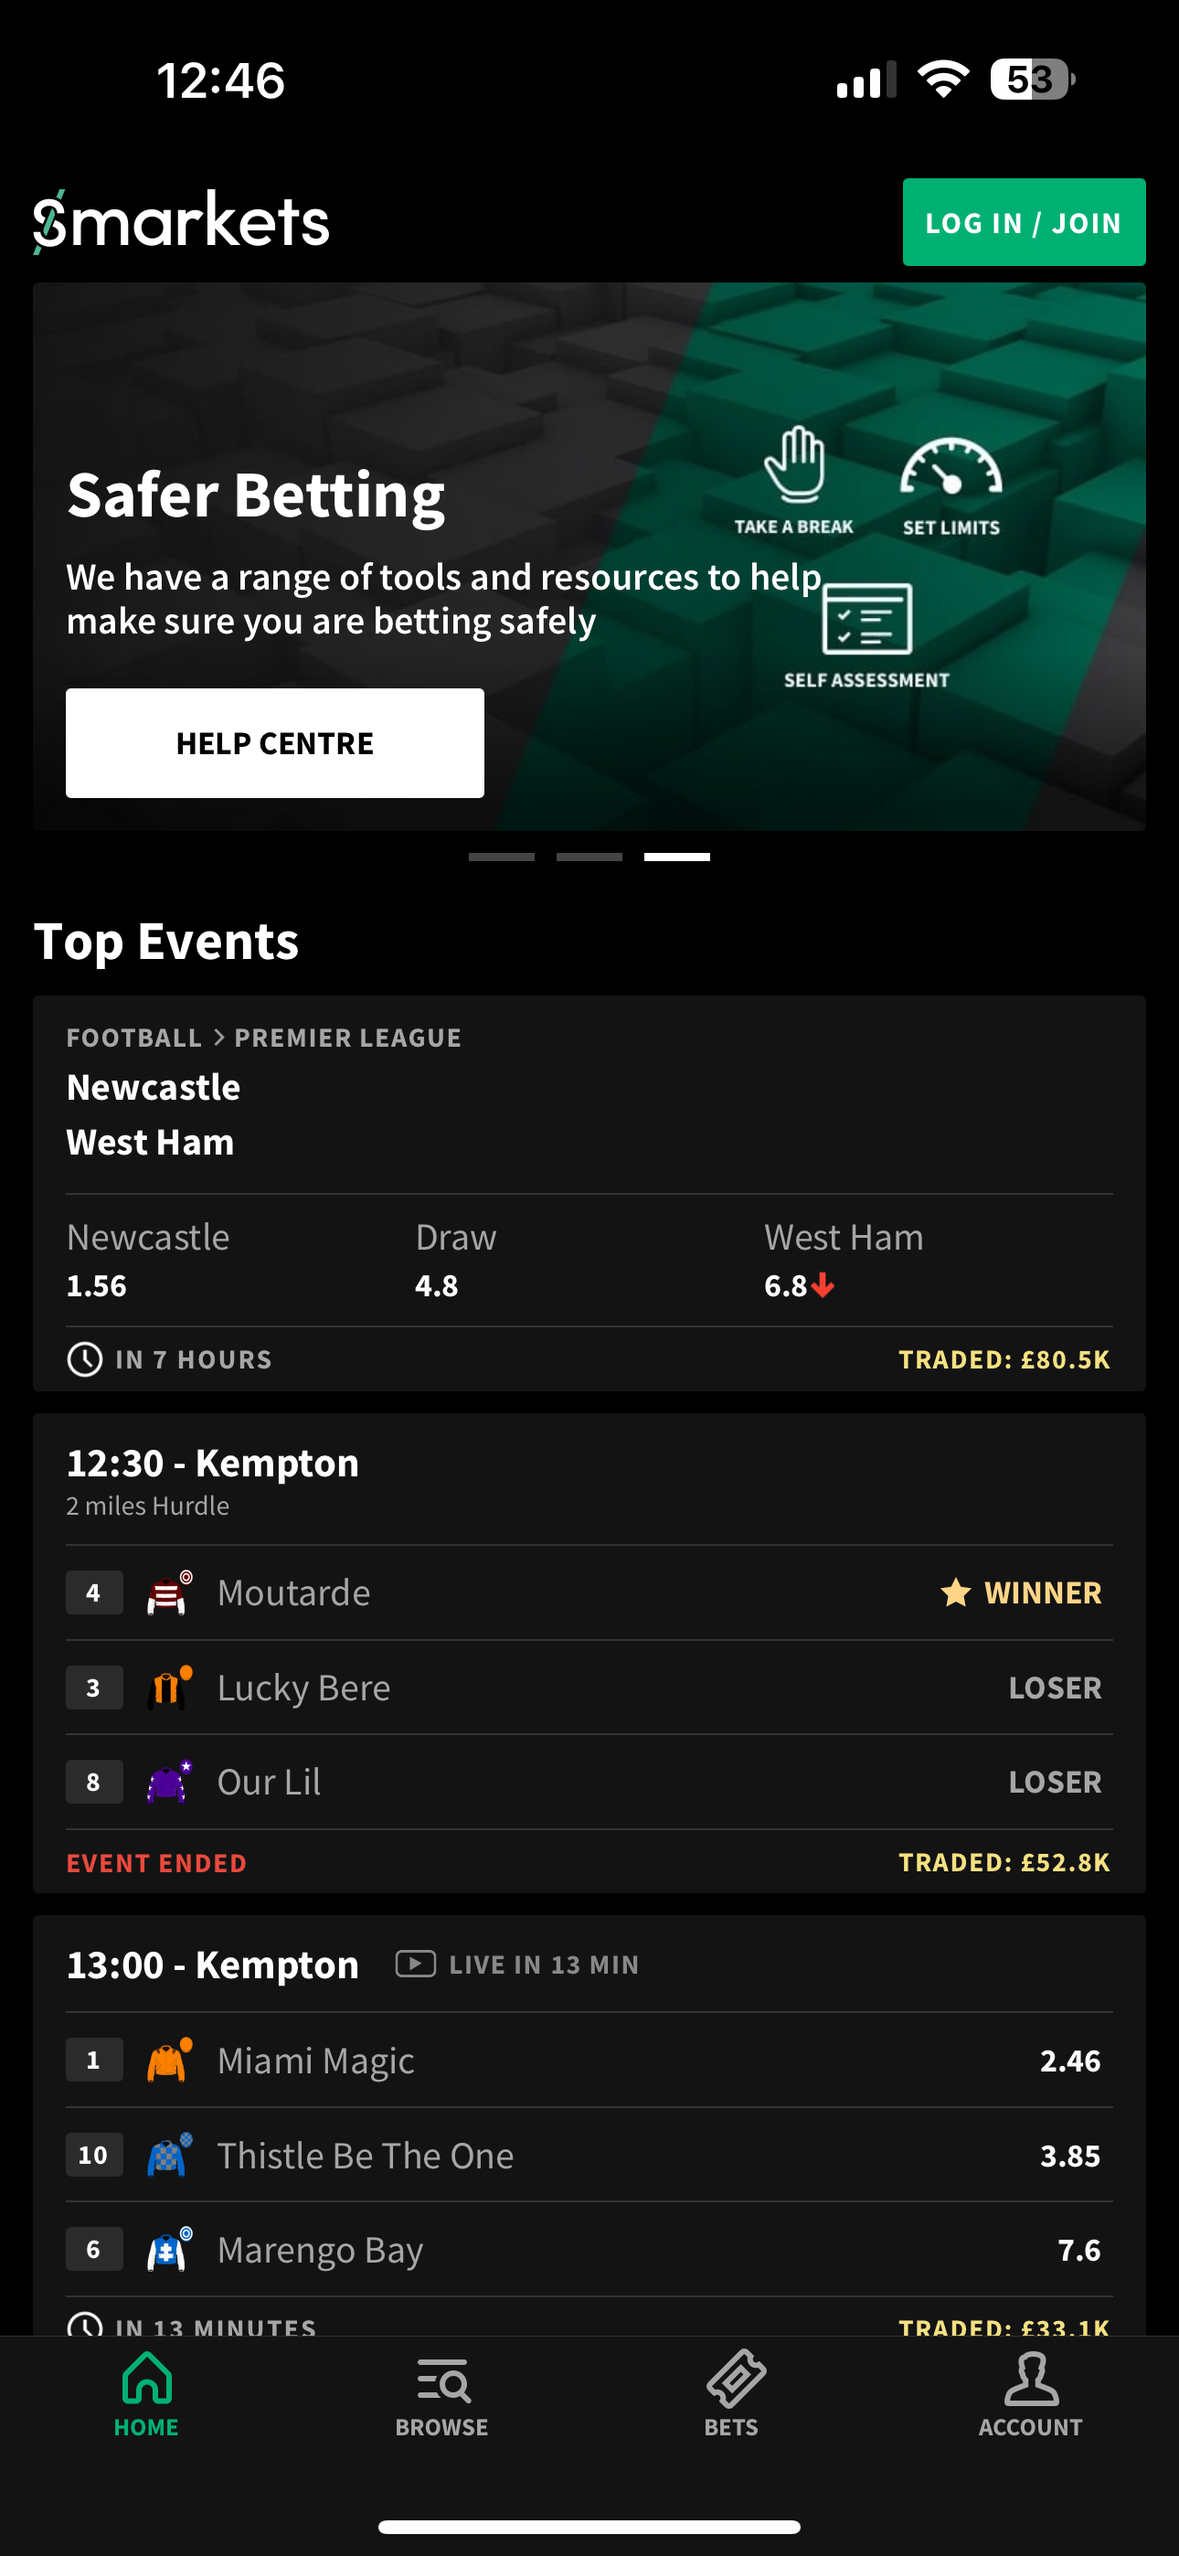Open the Bets tab
This screenshot has height=2556, width=1179.
coord(732,2395)
